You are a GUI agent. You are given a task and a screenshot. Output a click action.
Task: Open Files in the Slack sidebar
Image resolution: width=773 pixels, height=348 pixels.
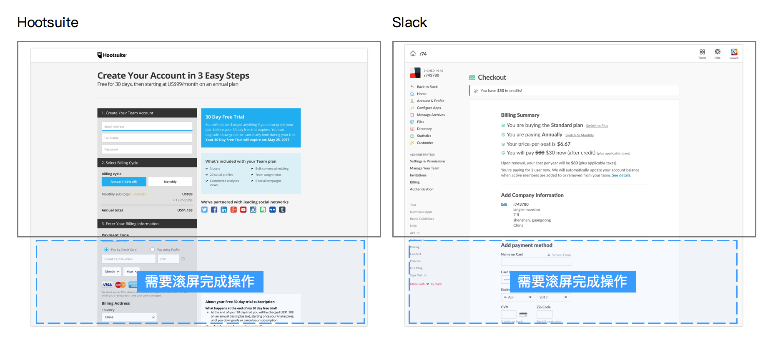pyautogui.click(x=420, y=122)
